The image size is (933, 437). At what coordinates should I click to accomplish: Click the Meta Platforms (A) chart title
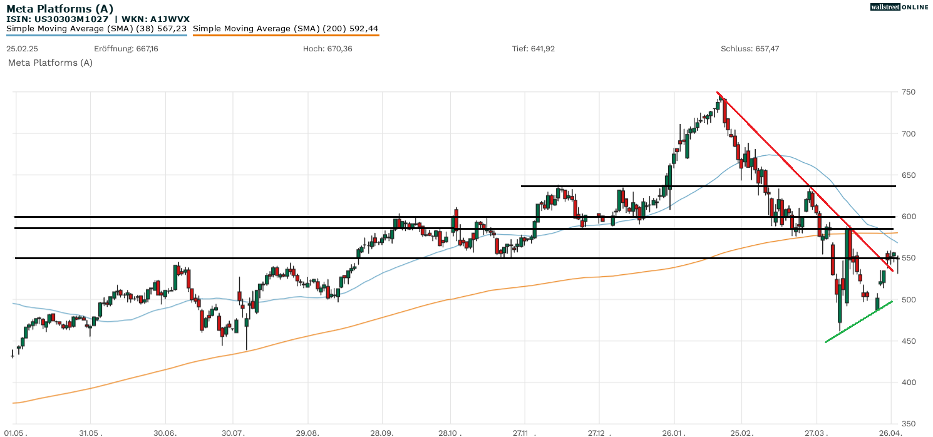coord(60,9)
